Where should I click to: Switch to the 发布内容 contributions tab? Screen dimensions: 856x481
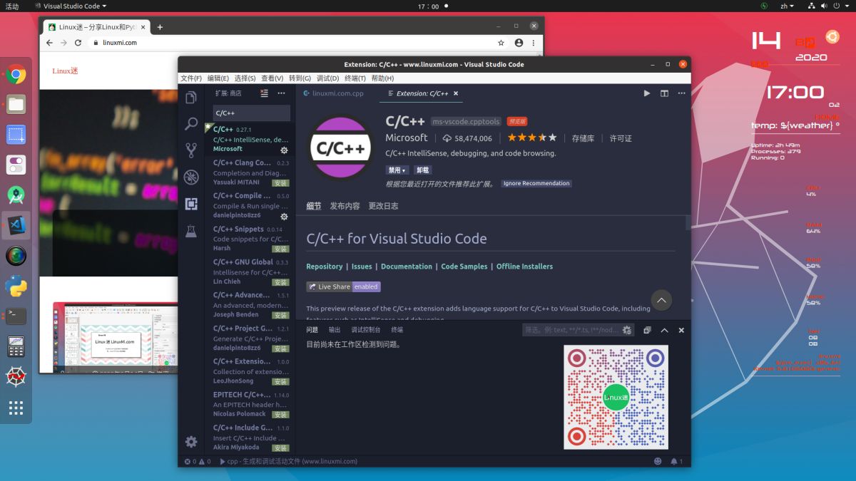point(345,206)
